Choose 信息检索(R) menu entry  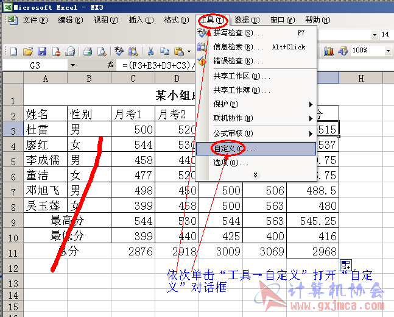point(256,47)
